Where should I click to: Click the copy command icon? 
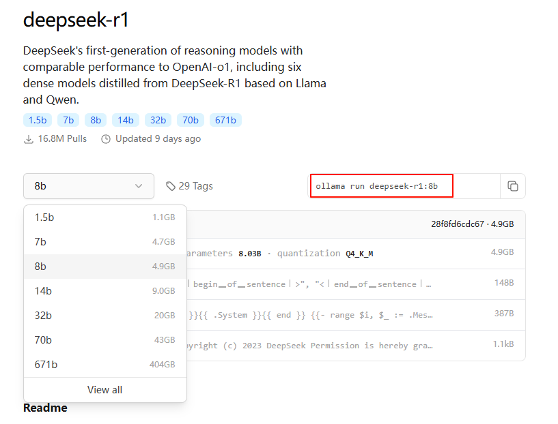[513, 186]
